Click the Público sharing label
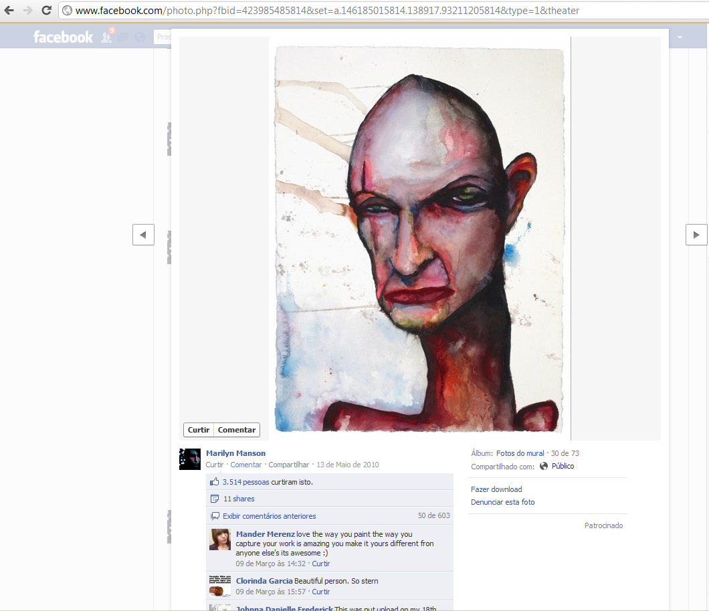 [563, 466]
